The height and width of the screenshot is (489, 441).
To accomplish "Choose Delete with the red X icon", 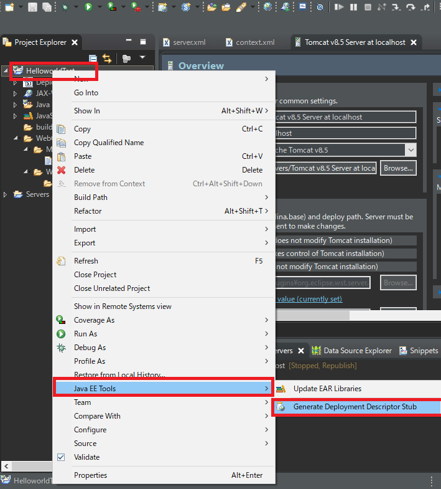I will (x=164, y=170).
